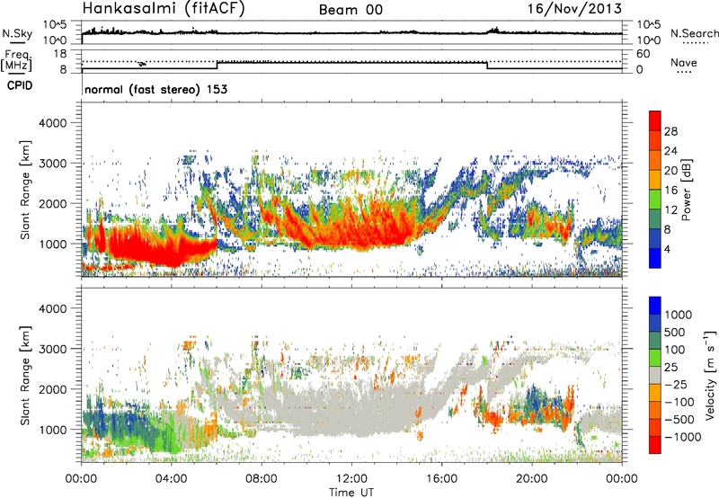
Task: Click the 'N.Search' legend label
Action: click(x=694, y=33)
